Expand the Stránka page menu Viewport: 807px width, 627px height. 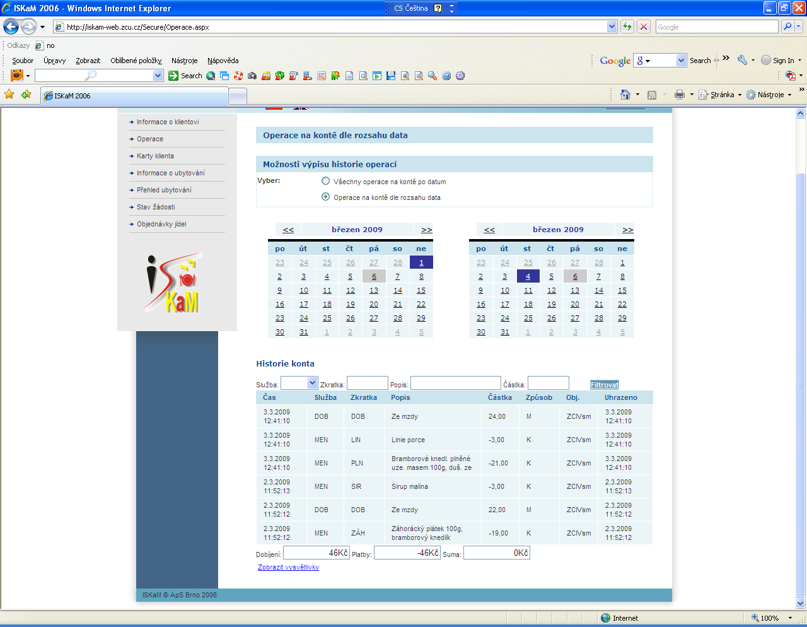[720, 95]
